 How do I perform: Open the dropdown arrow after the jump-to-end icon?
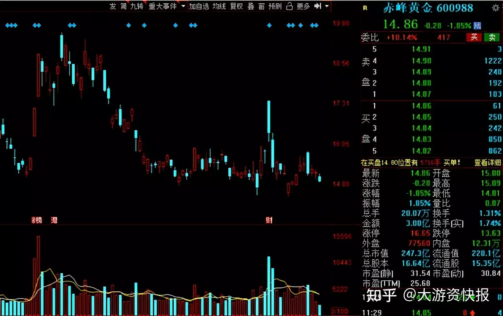[327, 6]
